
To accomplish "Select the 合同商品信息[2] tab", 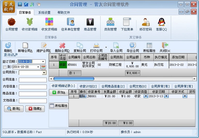I will pos(113,86).
